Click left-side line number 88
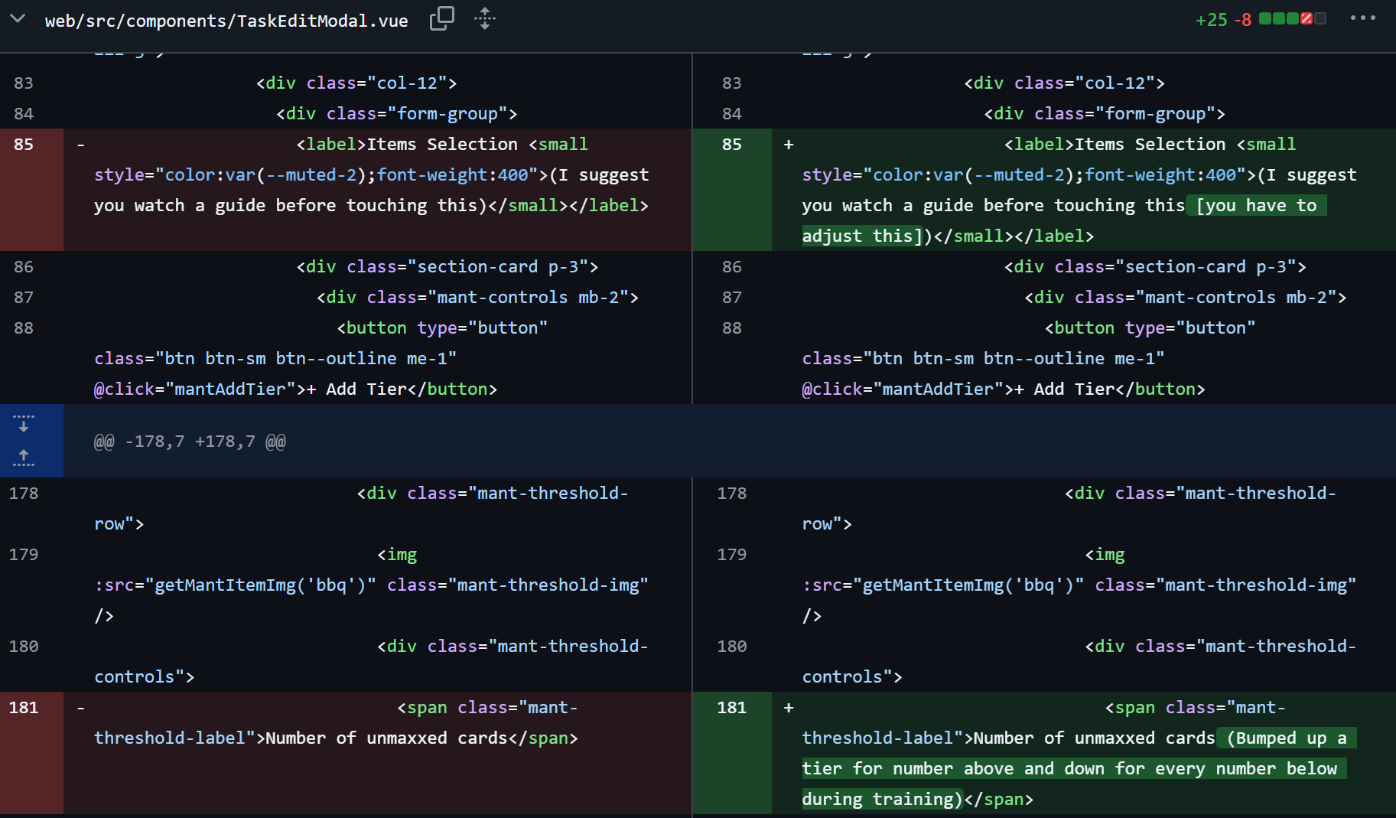The width and height of the screenshot is (1396, 818). [x=24, y=328]
